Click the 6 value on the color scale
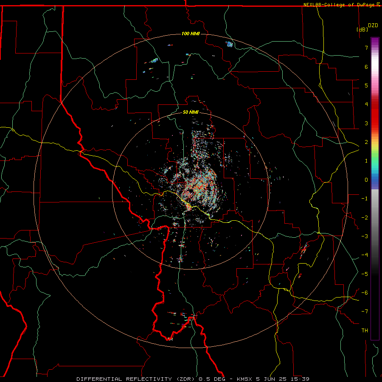 click(366, 67)
